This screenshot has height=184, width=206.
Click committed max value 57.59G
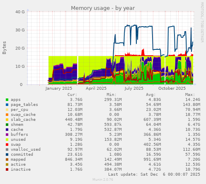click(x=193, y=155)
